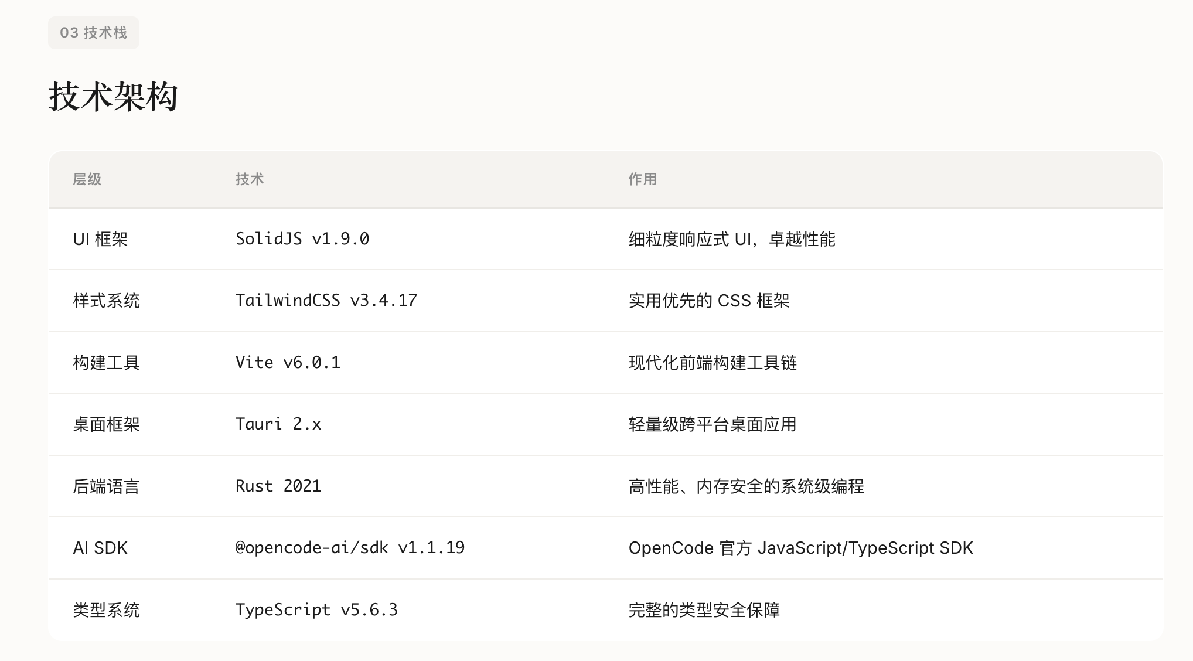Click the SolidJS v1.9.0 cell

tap(302, 239)
